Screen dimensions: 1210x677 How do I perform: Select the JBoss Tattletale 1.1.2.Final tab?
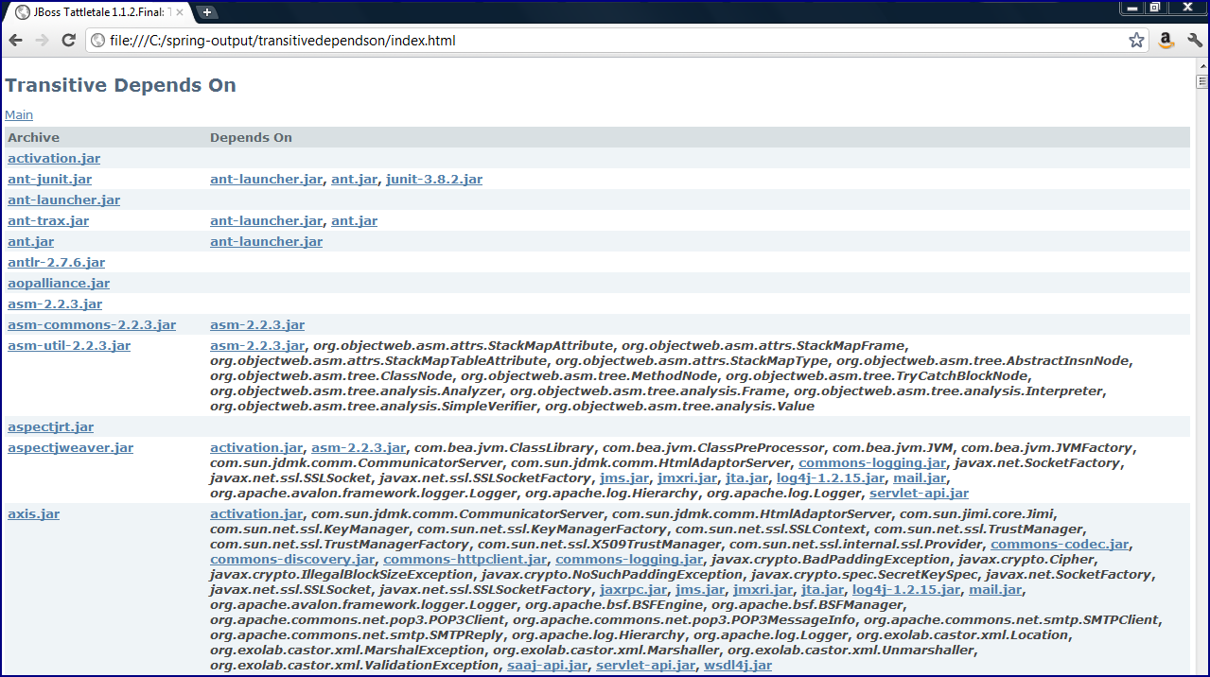(98, 12)
